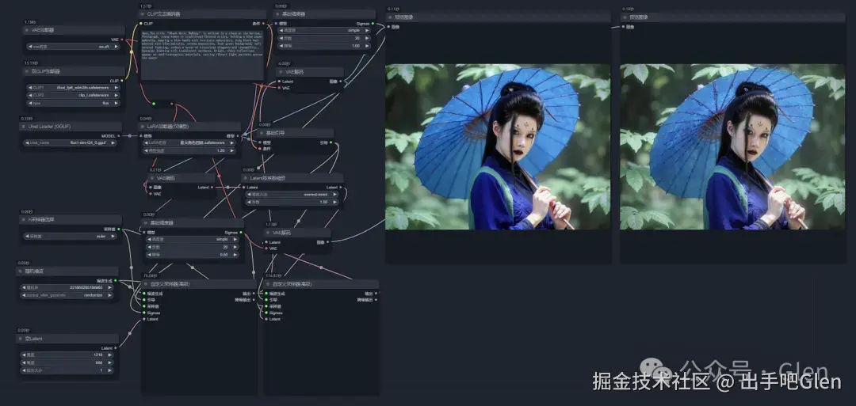Click the right arrow on 随机种 seed widget
The height and width of the screenshot is (406, 856).
[109, 287]
